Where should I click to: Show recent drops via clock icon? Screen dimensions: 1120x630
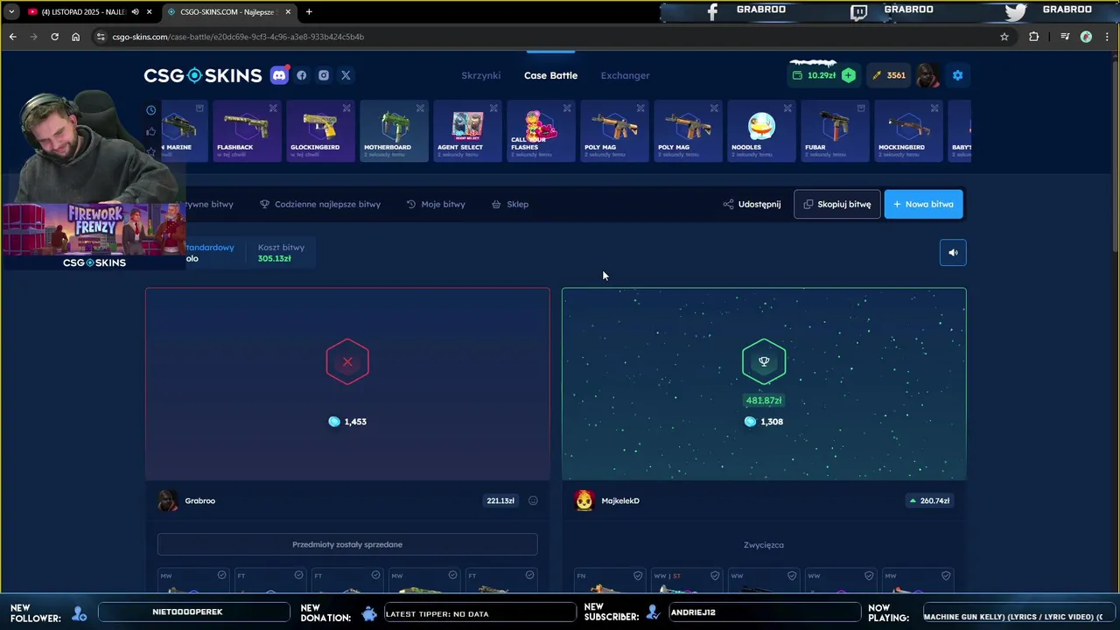pyautogui.click(x=151, y=110)
